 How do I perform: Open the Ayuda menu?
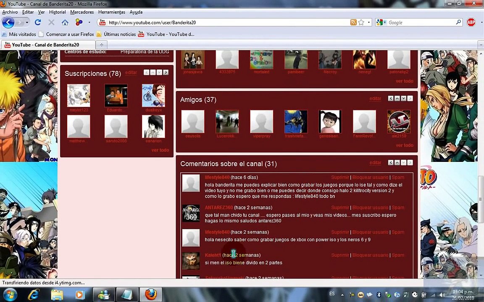(x=136, y=12)
